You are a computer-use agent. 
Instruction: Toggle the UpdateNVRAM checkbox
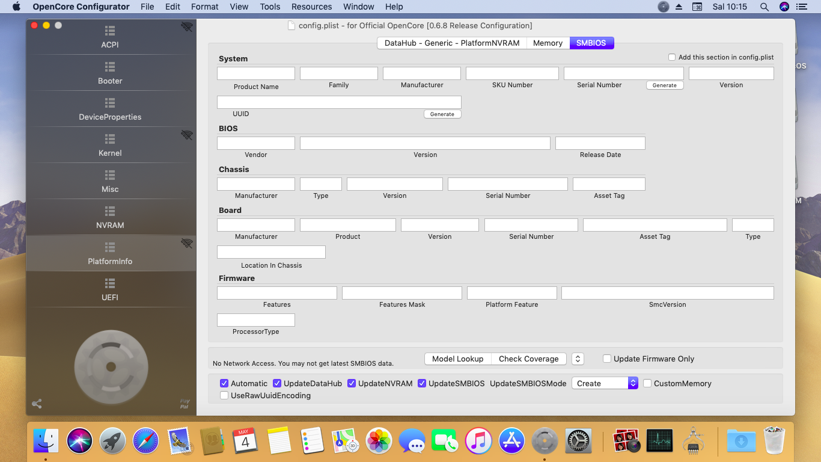point(352,383)
